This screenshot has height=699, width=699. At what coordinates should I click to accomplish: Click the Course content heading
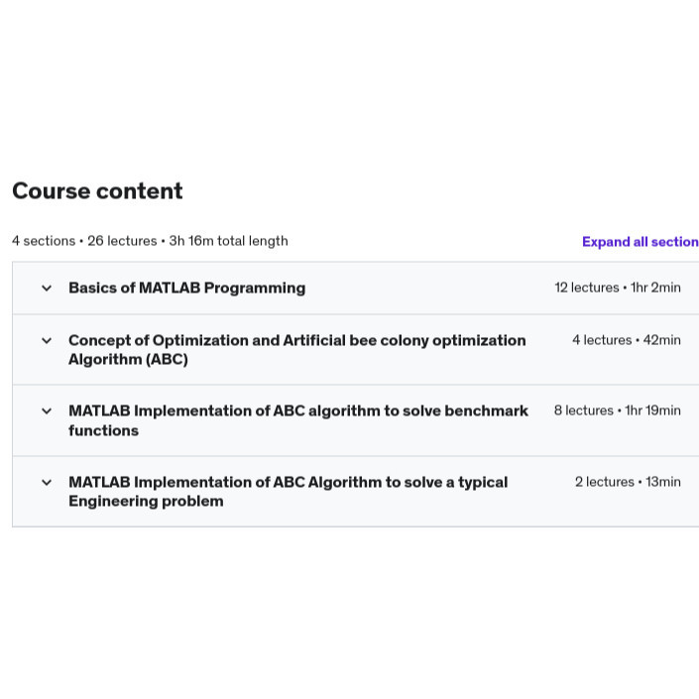(97, 191)
